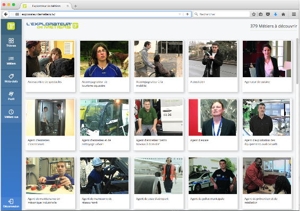Click the Pocket shield icon
This screenshot has width=300, height=211.
pos(268,14)
